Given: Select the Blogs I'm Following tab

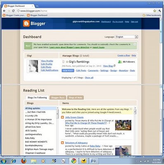Looking at the screenshot, I should coord(37,97).
